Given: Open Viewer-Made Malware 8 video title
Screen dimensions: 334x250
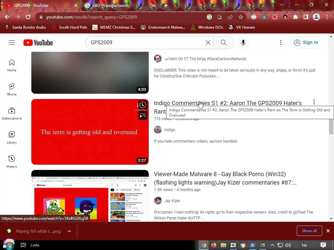Looking at the screenshot, I should (x=225, y=178).
